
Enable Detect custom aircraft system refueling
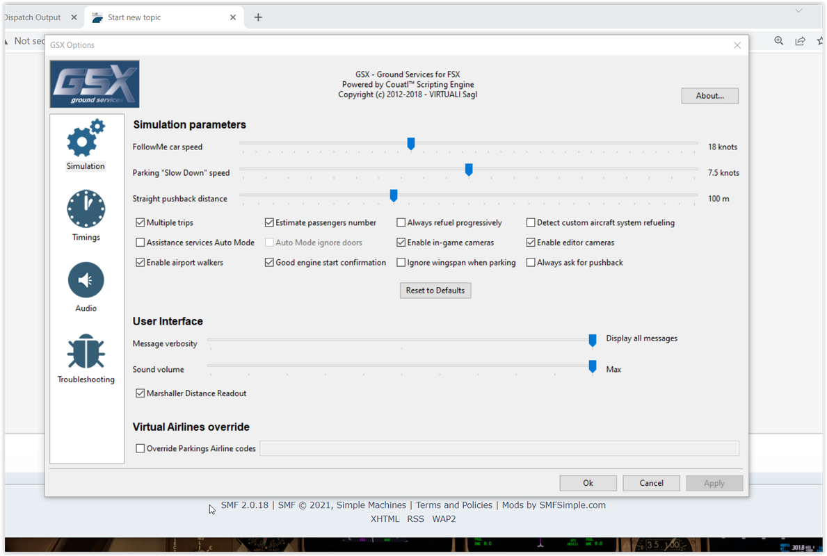[x=531, y=222]
